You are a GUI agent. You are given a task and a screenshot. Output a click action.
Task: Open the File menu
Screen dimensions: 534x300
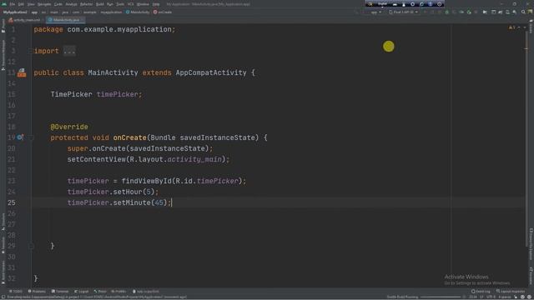(x=13, y=4)
